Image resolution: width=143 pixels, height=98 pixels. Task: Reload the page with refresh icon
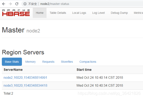pyautogui.click(x=17, y=4)
